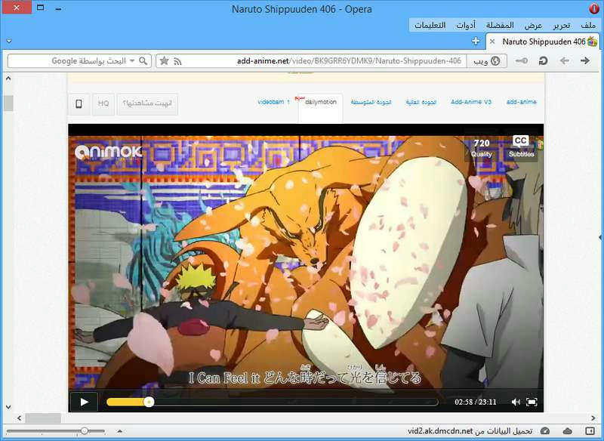Click the horizontal scrollbar thumb
This screenshot has width=604, height=441.
43,418
